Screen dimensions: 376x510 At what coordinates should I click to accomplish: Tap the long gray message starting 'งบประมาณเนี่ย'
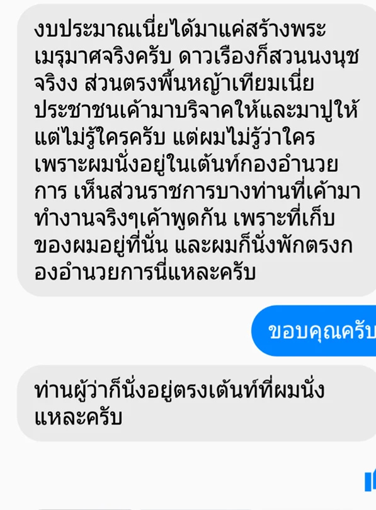point(197,150)
